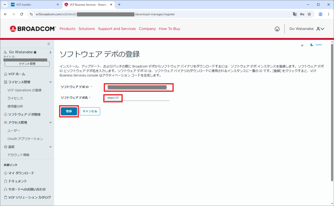Screen dimensions: 334x206
Task: Switch to the VCF Installer tab
Action: 35,4
